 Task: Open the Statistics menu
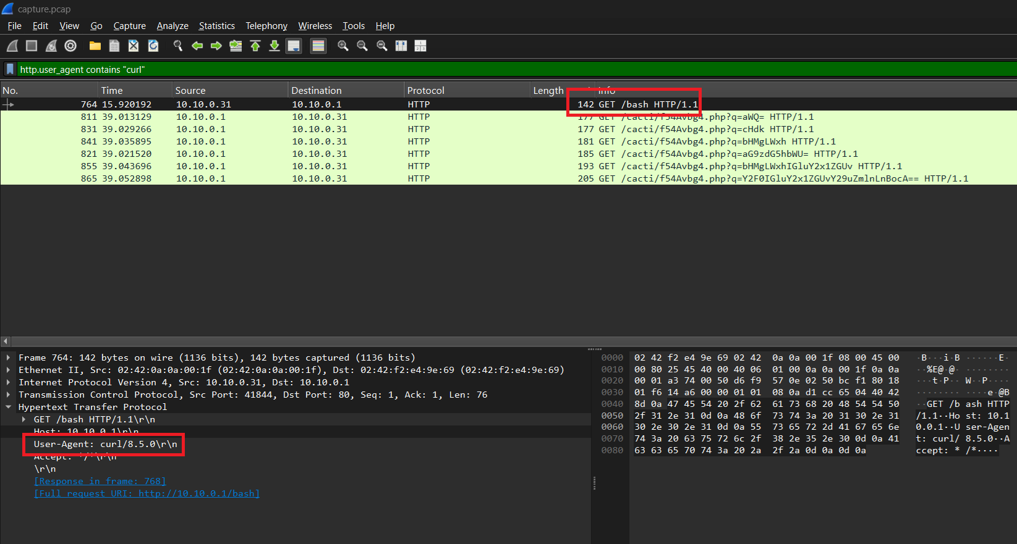(216, 26)
